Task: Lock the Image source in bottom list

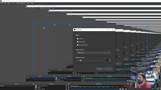Action: tap(68, 87)
